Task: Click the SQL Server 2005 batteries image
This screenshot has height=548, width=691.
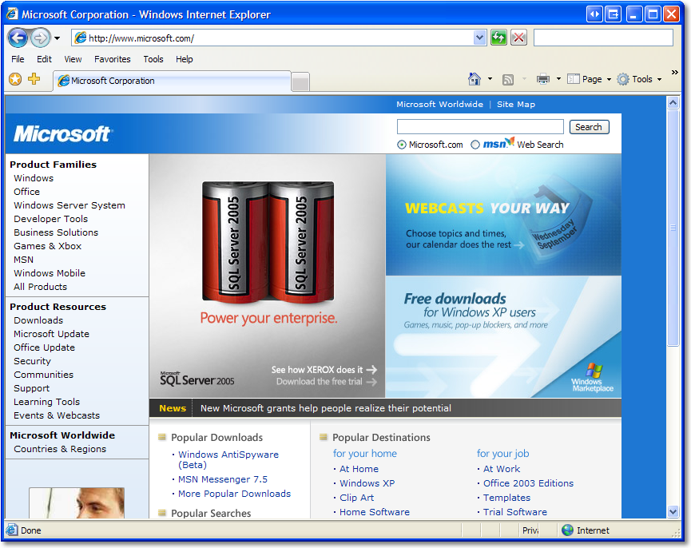Action: (x=268, y=241)
